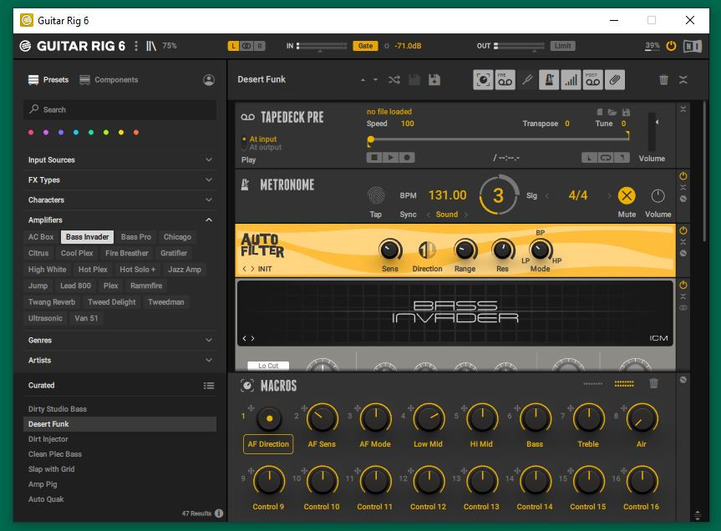Click the BPM value 131.00
721x531 pixels.
(448, 195)
